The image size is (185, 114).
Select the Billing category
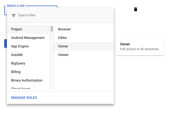28,72
